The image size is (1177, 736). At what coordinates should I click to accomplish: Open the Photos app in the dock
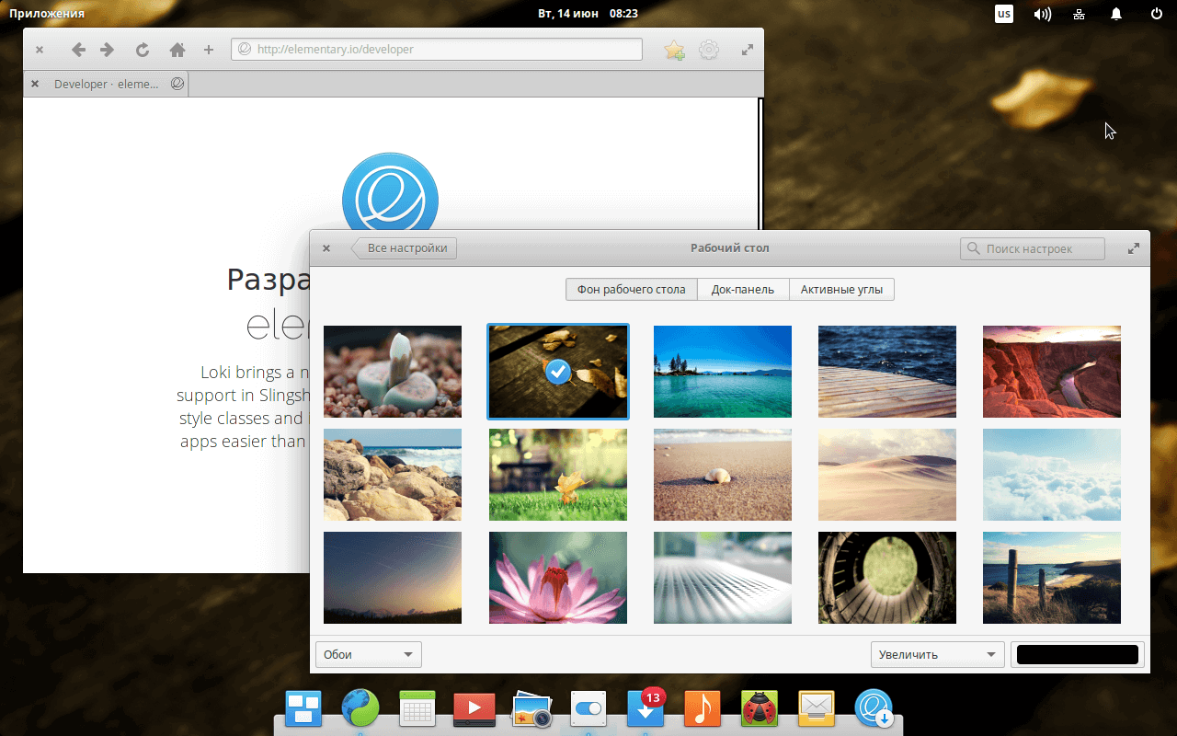pyautogui.click(x=531, y=708)
